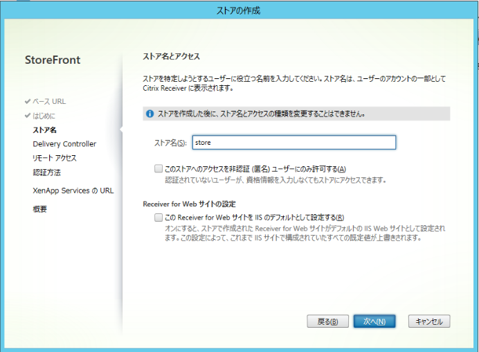Viewport: 479px width, 352px height.
Task: Select the はじめに step in the sidebar
Action: (x=44, y=116)
